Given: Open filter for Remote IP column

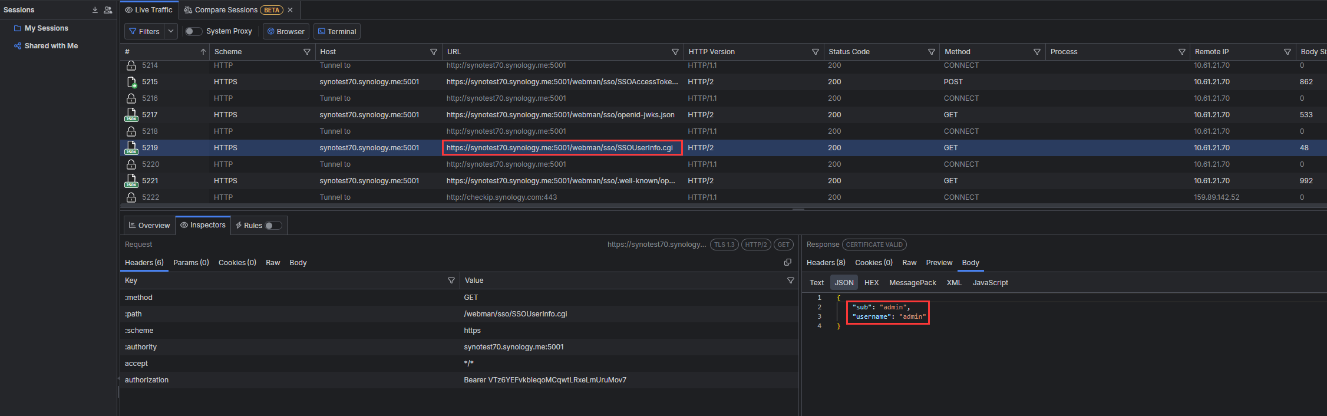Looking at the screenshot, I should click(1288, 52).
